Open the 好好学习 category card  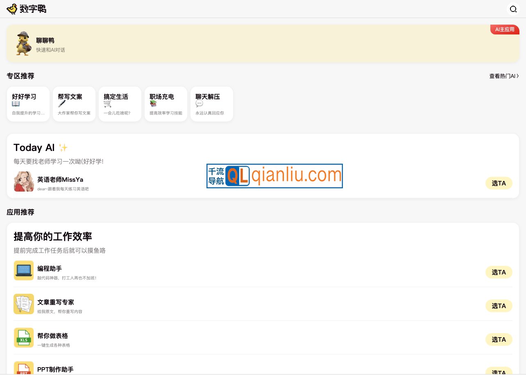click(x=28, y=104)
